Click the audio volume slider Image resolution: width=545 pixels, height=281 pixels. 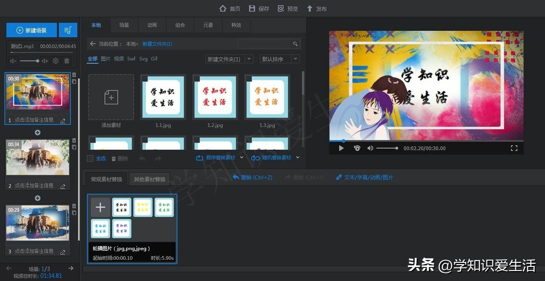(30, 60)
